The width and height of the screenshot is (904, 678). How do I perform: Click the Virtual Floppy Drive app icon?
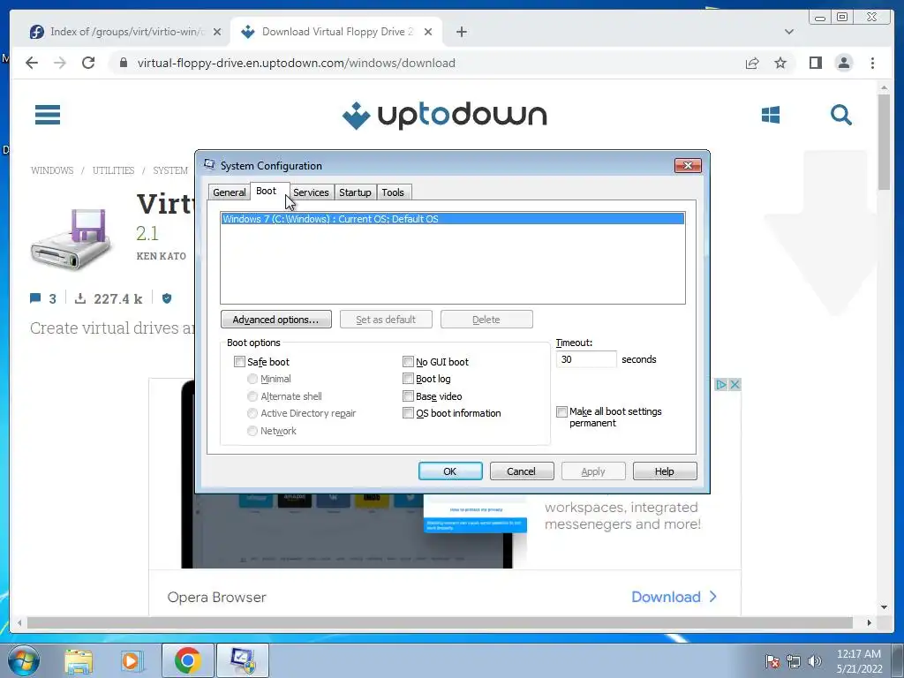tap(71, 239)
